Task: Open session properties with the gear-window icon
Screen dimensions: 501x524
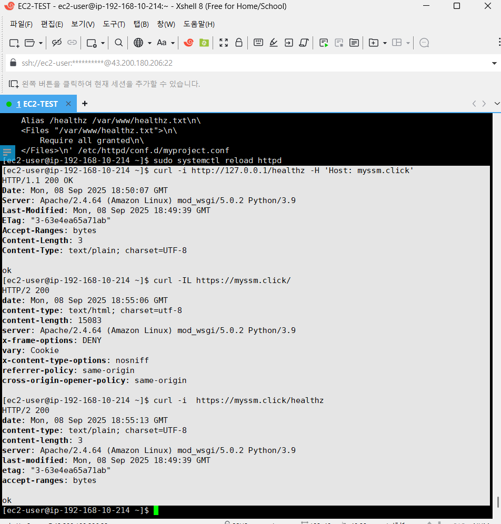Action: [92, 43]
